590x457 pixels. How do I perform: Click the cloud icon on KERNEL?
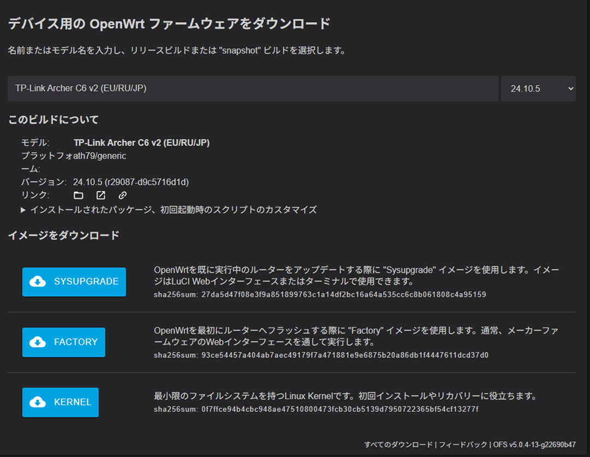38,402
